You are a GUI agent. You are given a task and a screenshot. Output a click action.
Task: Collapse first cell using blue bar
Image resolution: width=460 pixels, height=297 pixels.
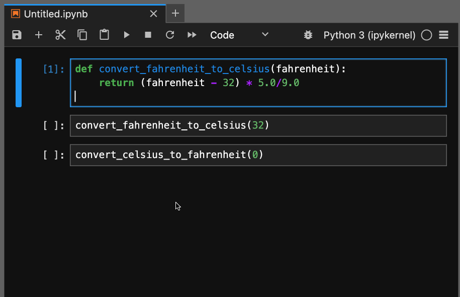coord(19,83)
